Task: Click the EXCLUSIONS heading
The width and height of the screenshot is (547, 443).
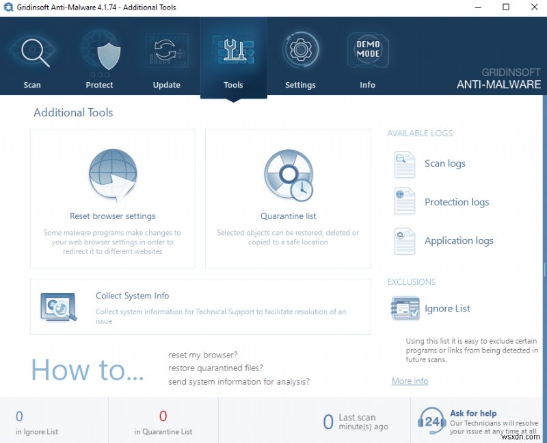Action: (x=412, y=282)
